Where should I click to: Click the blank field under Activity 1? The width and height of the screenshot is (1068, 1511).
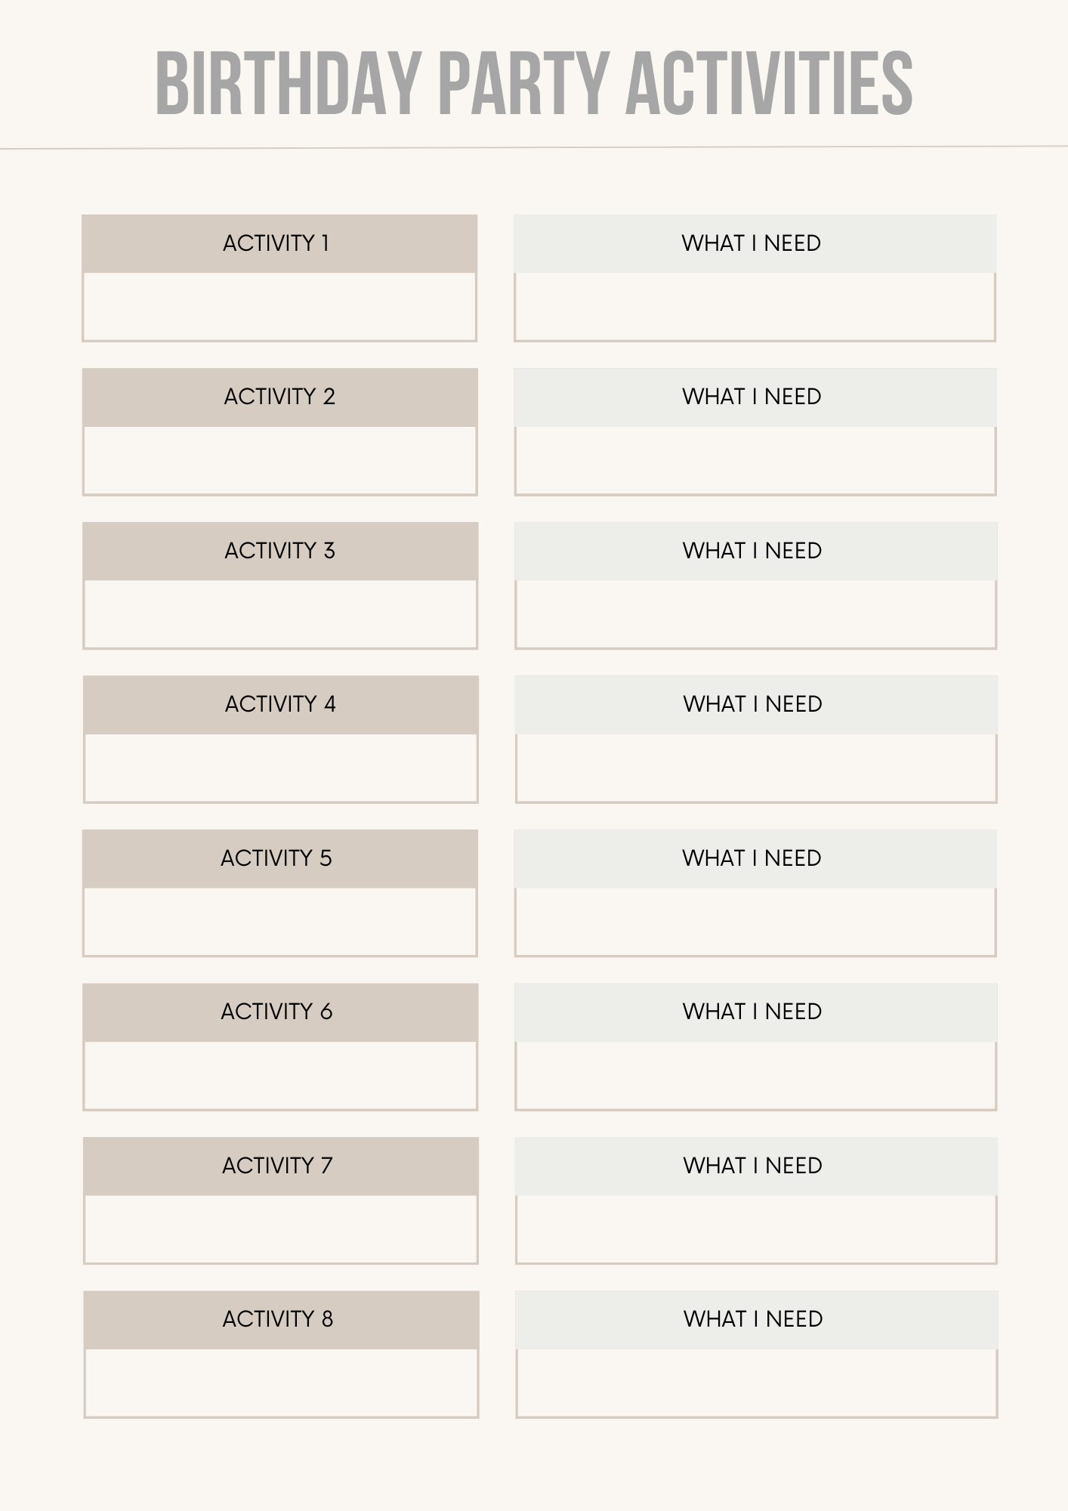[279, 307]
